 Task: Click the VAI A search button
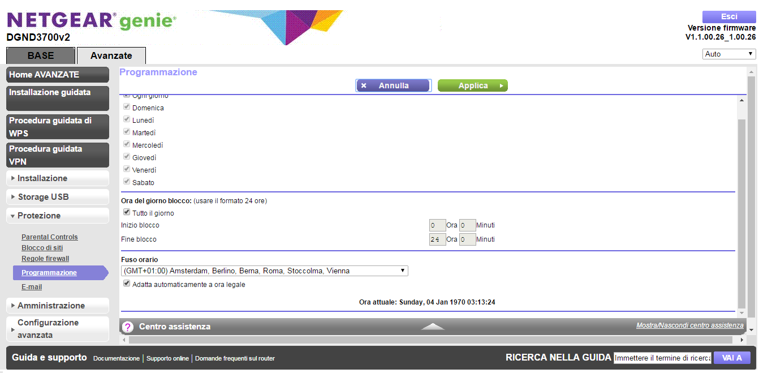pyautogui.click(x=732, y=357)
